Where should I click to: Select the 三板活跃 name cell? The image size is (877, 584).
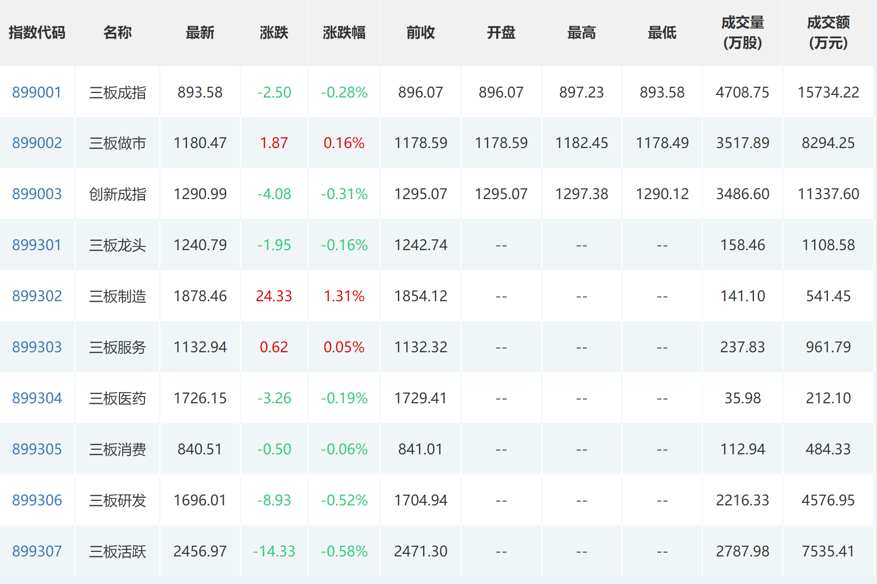(117, 551)
